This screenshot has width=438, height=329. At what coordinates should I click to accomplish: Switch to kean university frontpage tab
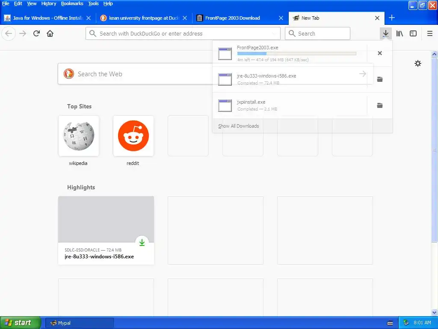coord(144,18)
